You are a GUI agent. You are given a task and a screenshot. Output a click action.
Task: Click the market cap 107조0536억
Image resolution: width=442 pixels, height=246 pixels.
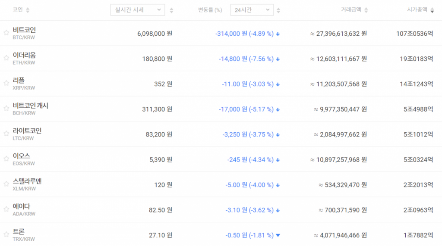[415, 34]
